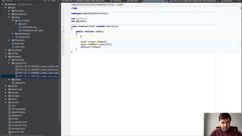This screenshot has height=136, width=242.
Task: Click the composer.json file icon
Action: coord(9,122)
